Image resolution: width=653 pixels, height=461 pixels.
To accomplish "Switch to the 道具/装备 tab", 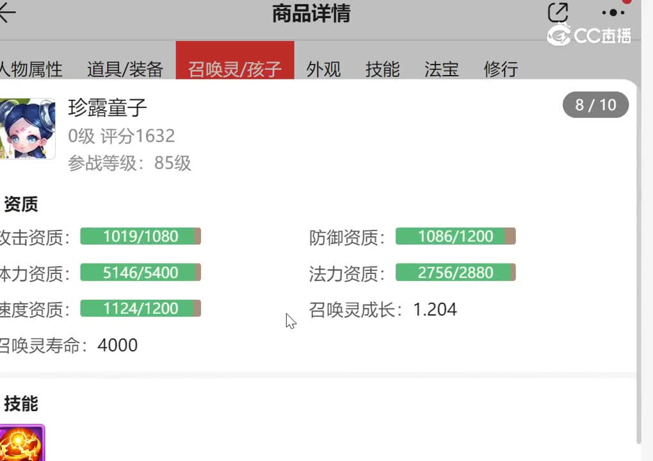I will coord(125,69).
